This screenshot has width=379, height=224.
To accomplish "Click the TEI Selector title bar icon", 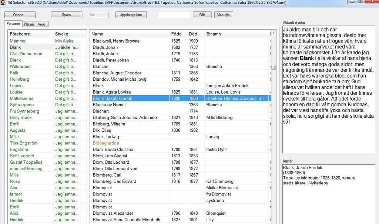I will coord(3,3).
